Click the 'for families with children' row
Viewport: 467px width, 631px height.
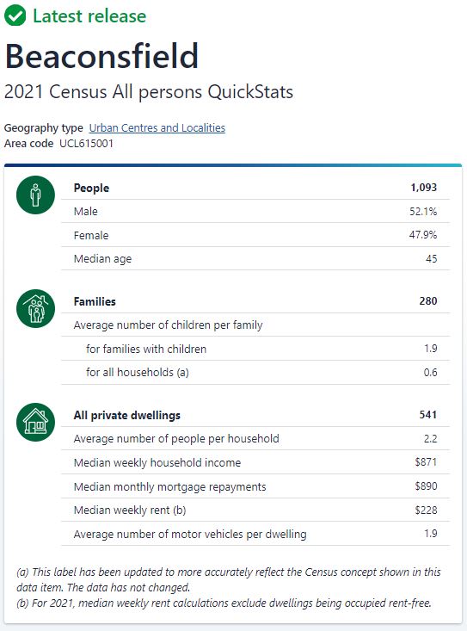click(255, 349)
